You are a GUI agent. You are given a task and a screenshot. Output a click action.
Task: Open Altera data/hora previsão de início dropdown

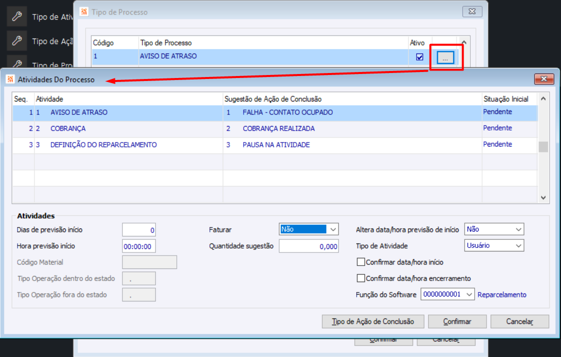click(x=519, y=229)
